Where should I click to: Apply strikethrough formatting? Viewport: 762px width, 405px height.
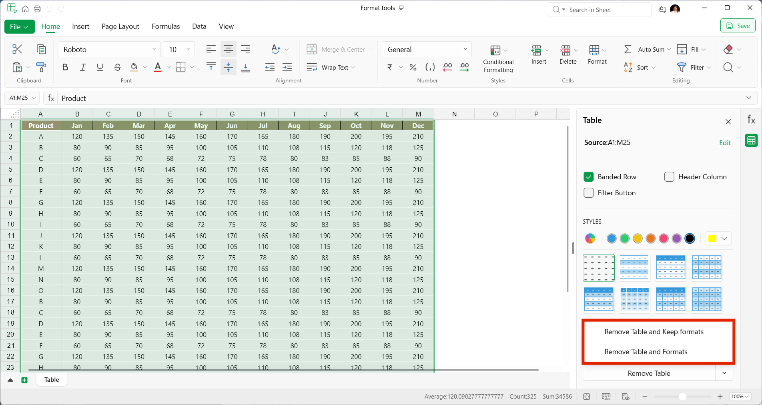coord(117,67)
